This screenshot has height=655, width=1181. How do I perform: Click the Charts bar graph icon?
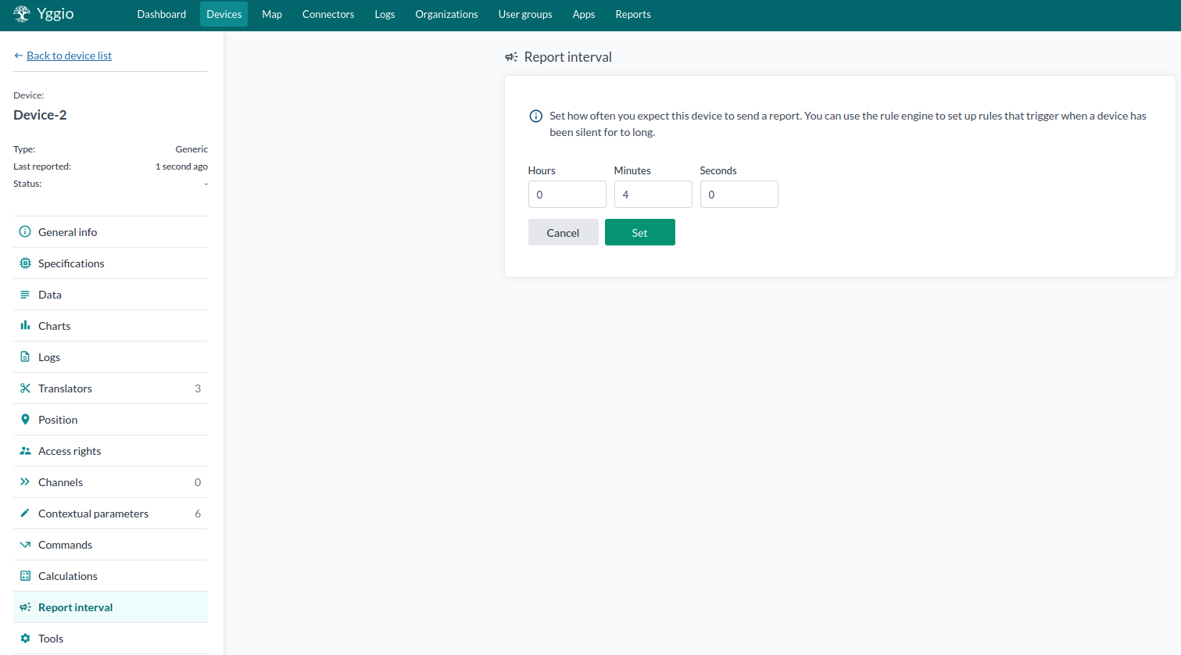tap(25, 326)
